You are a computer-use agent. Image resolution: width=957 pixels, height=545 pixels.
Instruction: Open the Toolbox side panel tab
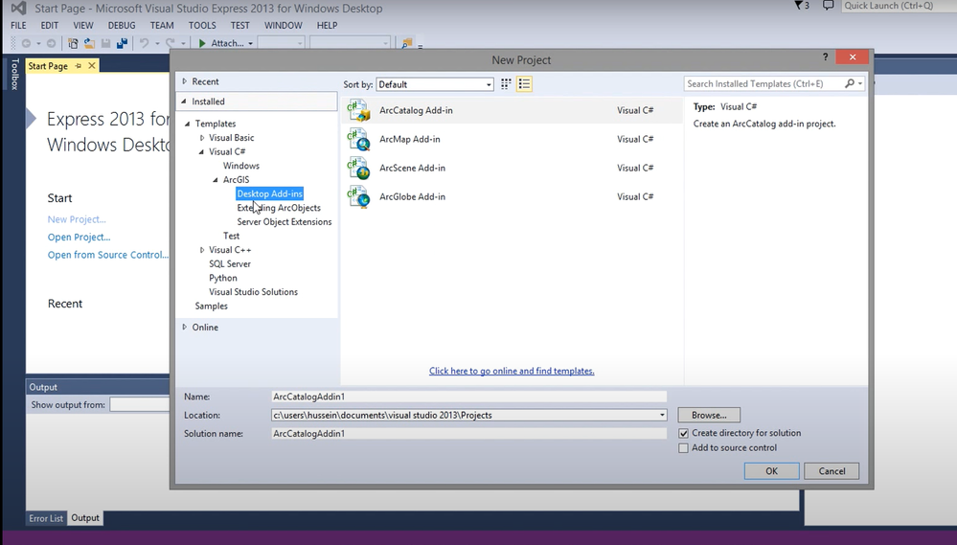tap(15, 75)
